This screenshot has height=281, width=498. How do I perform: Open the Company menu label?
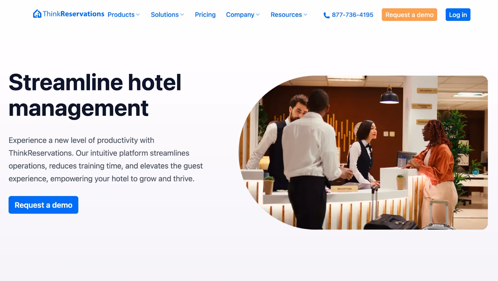coord(240,15)
